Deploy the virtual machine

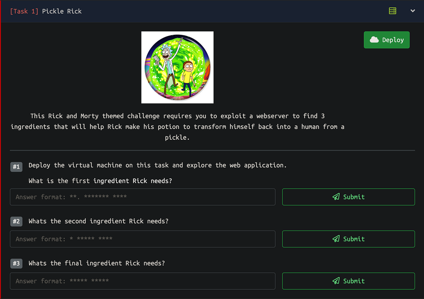point(386,40)
